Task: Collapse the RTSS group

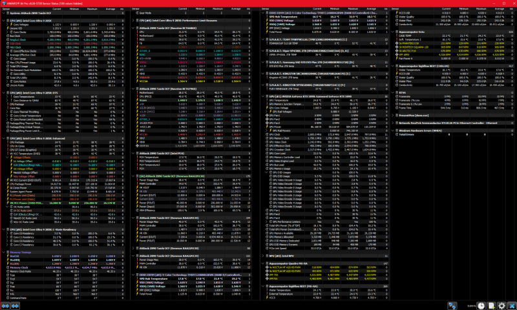Action: [392, 92]
